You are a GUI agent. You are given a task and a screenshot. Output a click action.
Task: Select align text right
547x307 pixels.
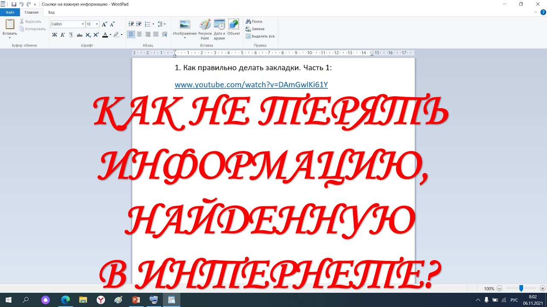click(147, 35)
